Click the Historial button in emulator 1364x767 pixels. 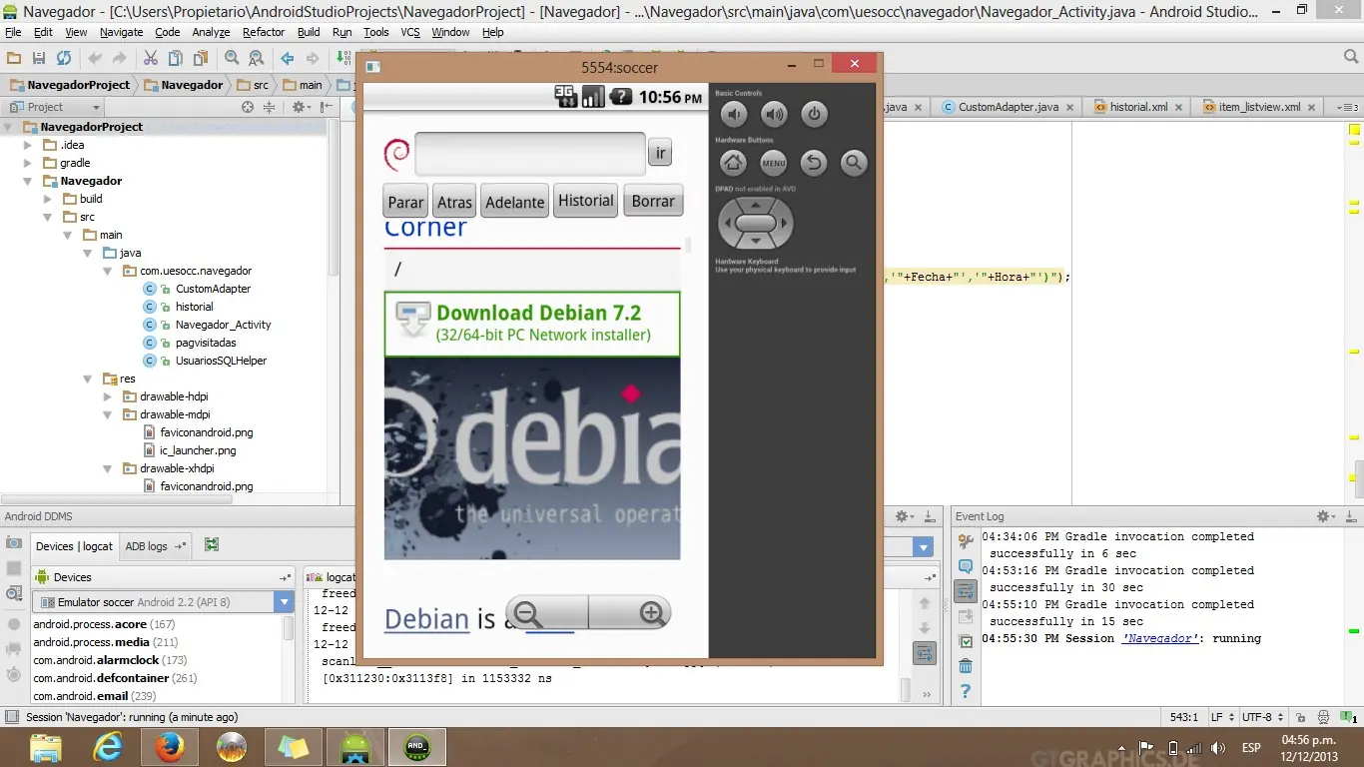[586, 200]
